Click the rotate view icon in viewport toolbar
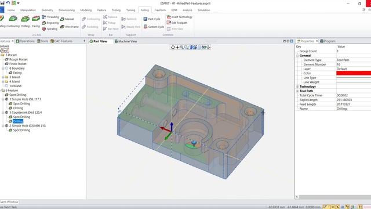371x209 pixels. [173, 48]
